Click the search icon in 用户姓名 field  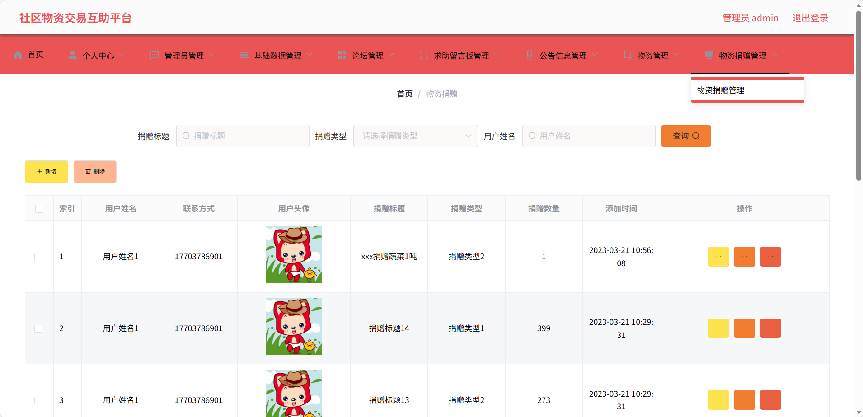(x=532, y=136)
